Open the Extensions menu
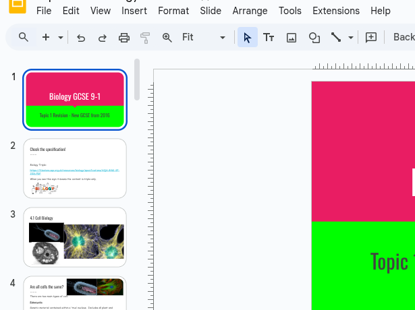415x310 pixels. point(336,11)
